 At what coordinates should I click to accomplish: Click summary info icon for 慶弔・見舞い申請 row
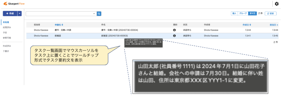(x=174, y=30)
